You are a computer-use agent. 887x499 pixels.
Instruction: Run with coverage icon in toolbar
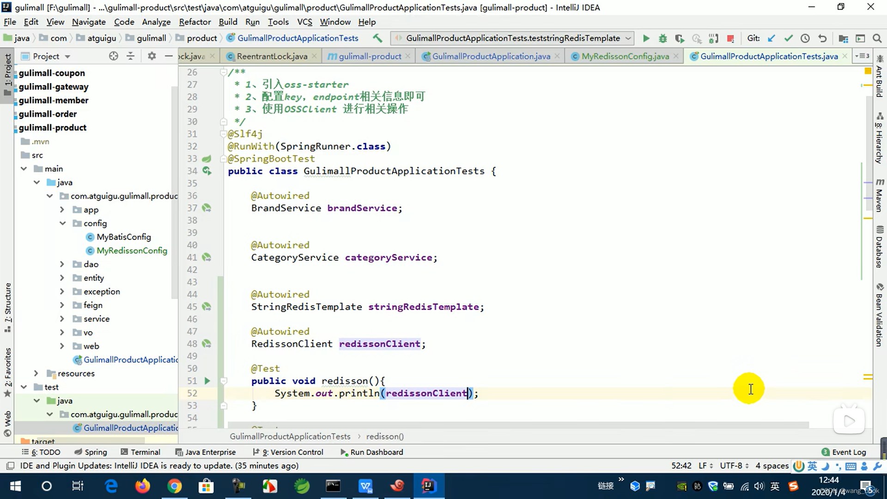(x=680, y=38)
